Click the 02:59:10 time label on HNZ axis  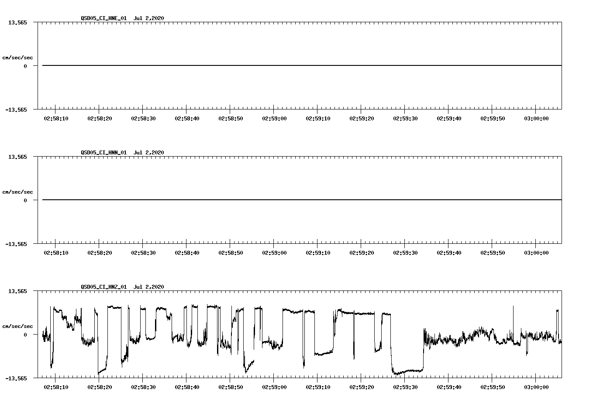click(x=318, y=387)
